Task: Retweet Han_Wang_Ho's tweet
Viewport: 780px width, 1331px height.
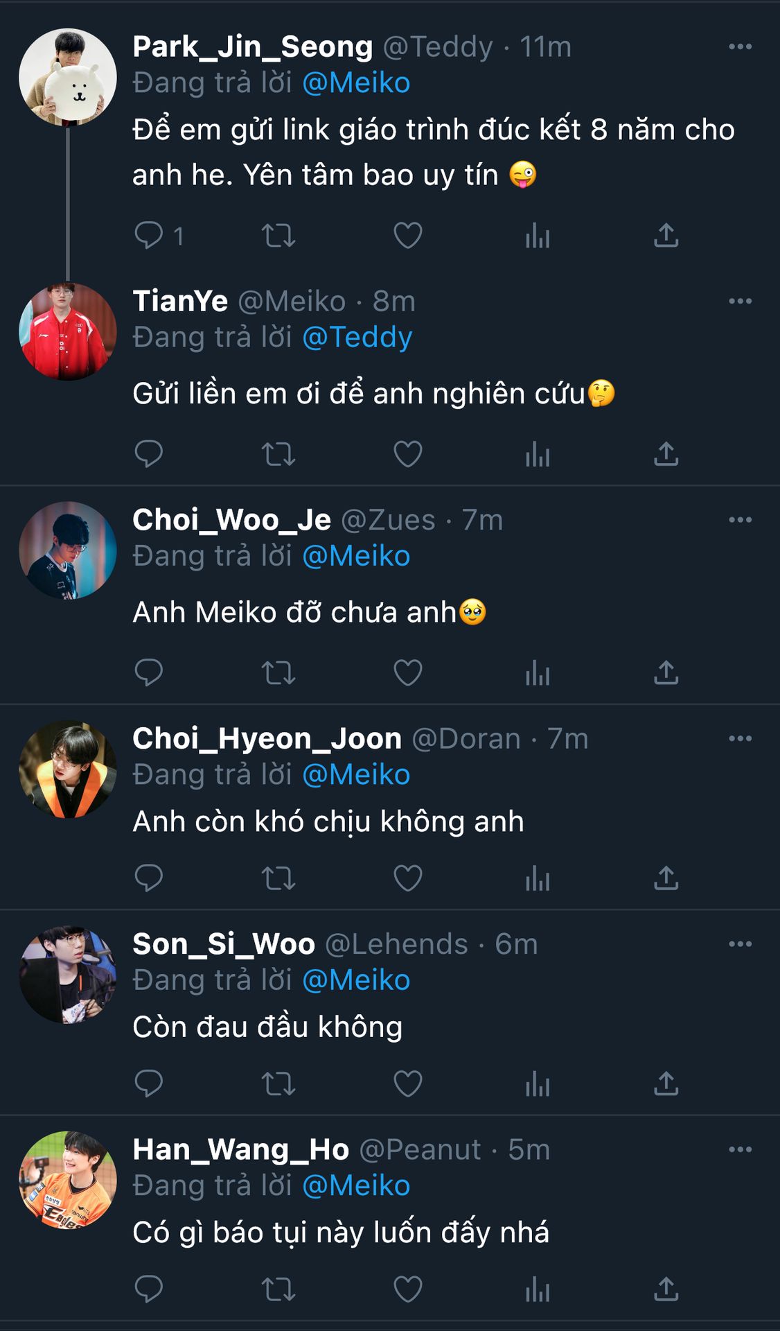Action: click(x=278, y=1289)
